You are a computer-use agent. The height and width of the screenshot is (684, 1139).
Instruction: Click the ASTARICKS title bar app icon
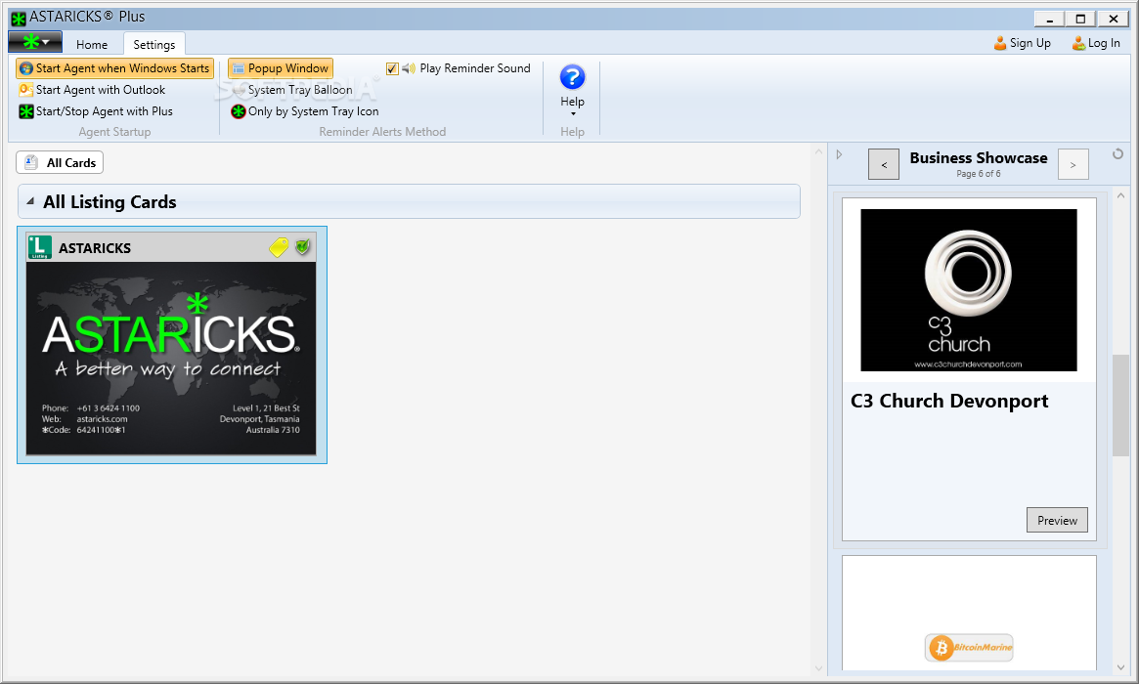click(19, 19)
